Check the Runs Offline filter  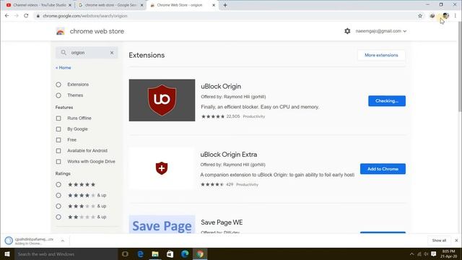pos(58,118)
